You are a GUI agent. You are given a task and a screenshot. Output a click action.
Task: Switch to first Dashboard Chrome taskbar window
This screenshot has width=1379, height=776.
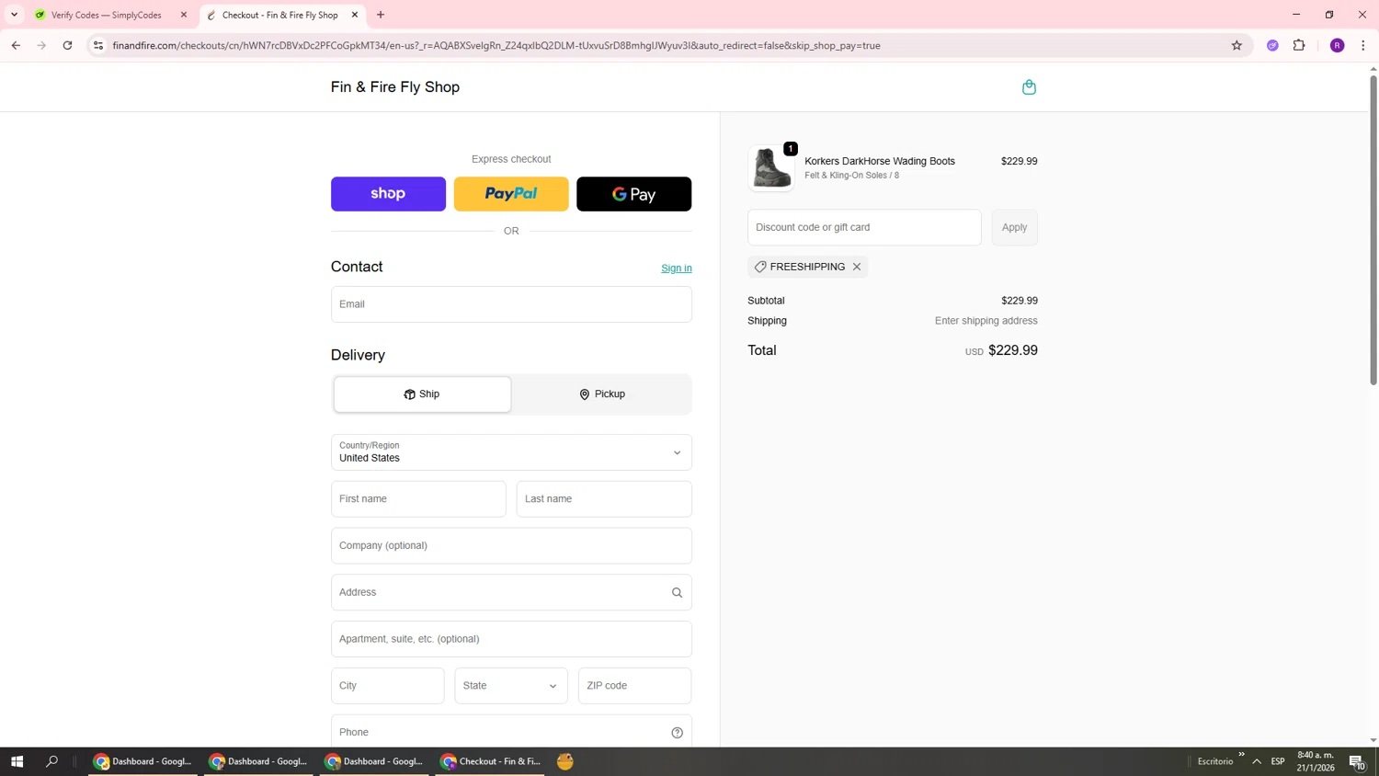click(x=143, y=761)
